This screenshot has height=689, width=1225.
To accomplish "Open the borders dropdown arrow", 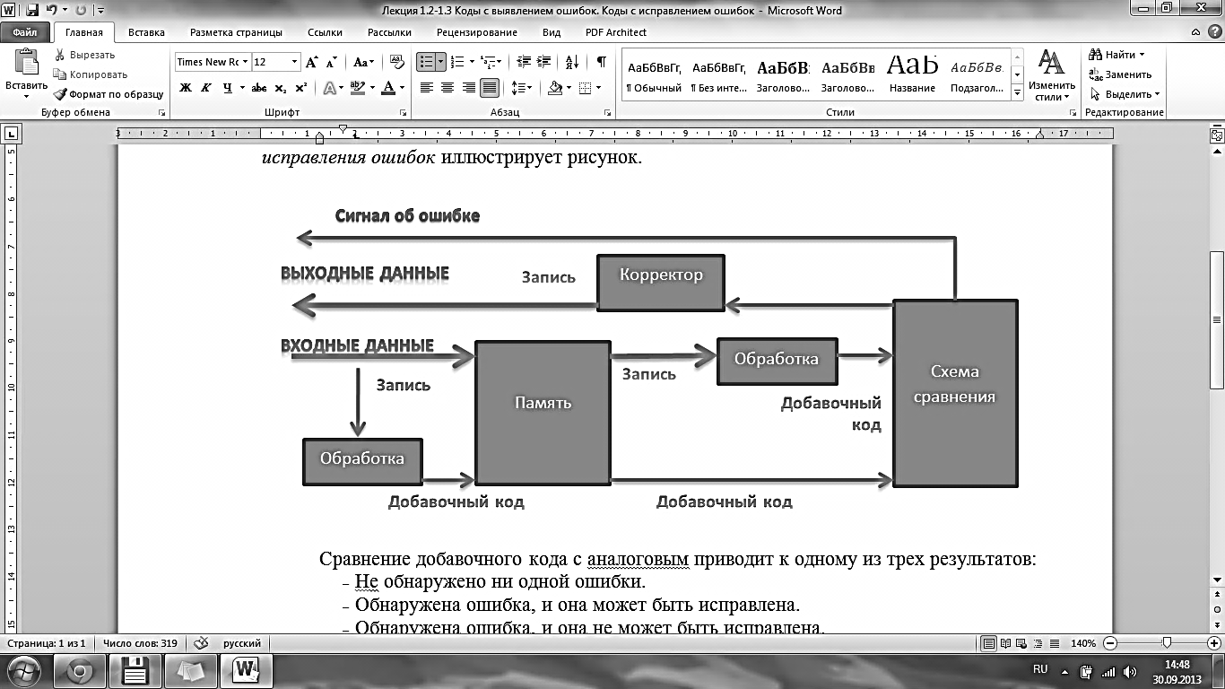I will (598, 88).
